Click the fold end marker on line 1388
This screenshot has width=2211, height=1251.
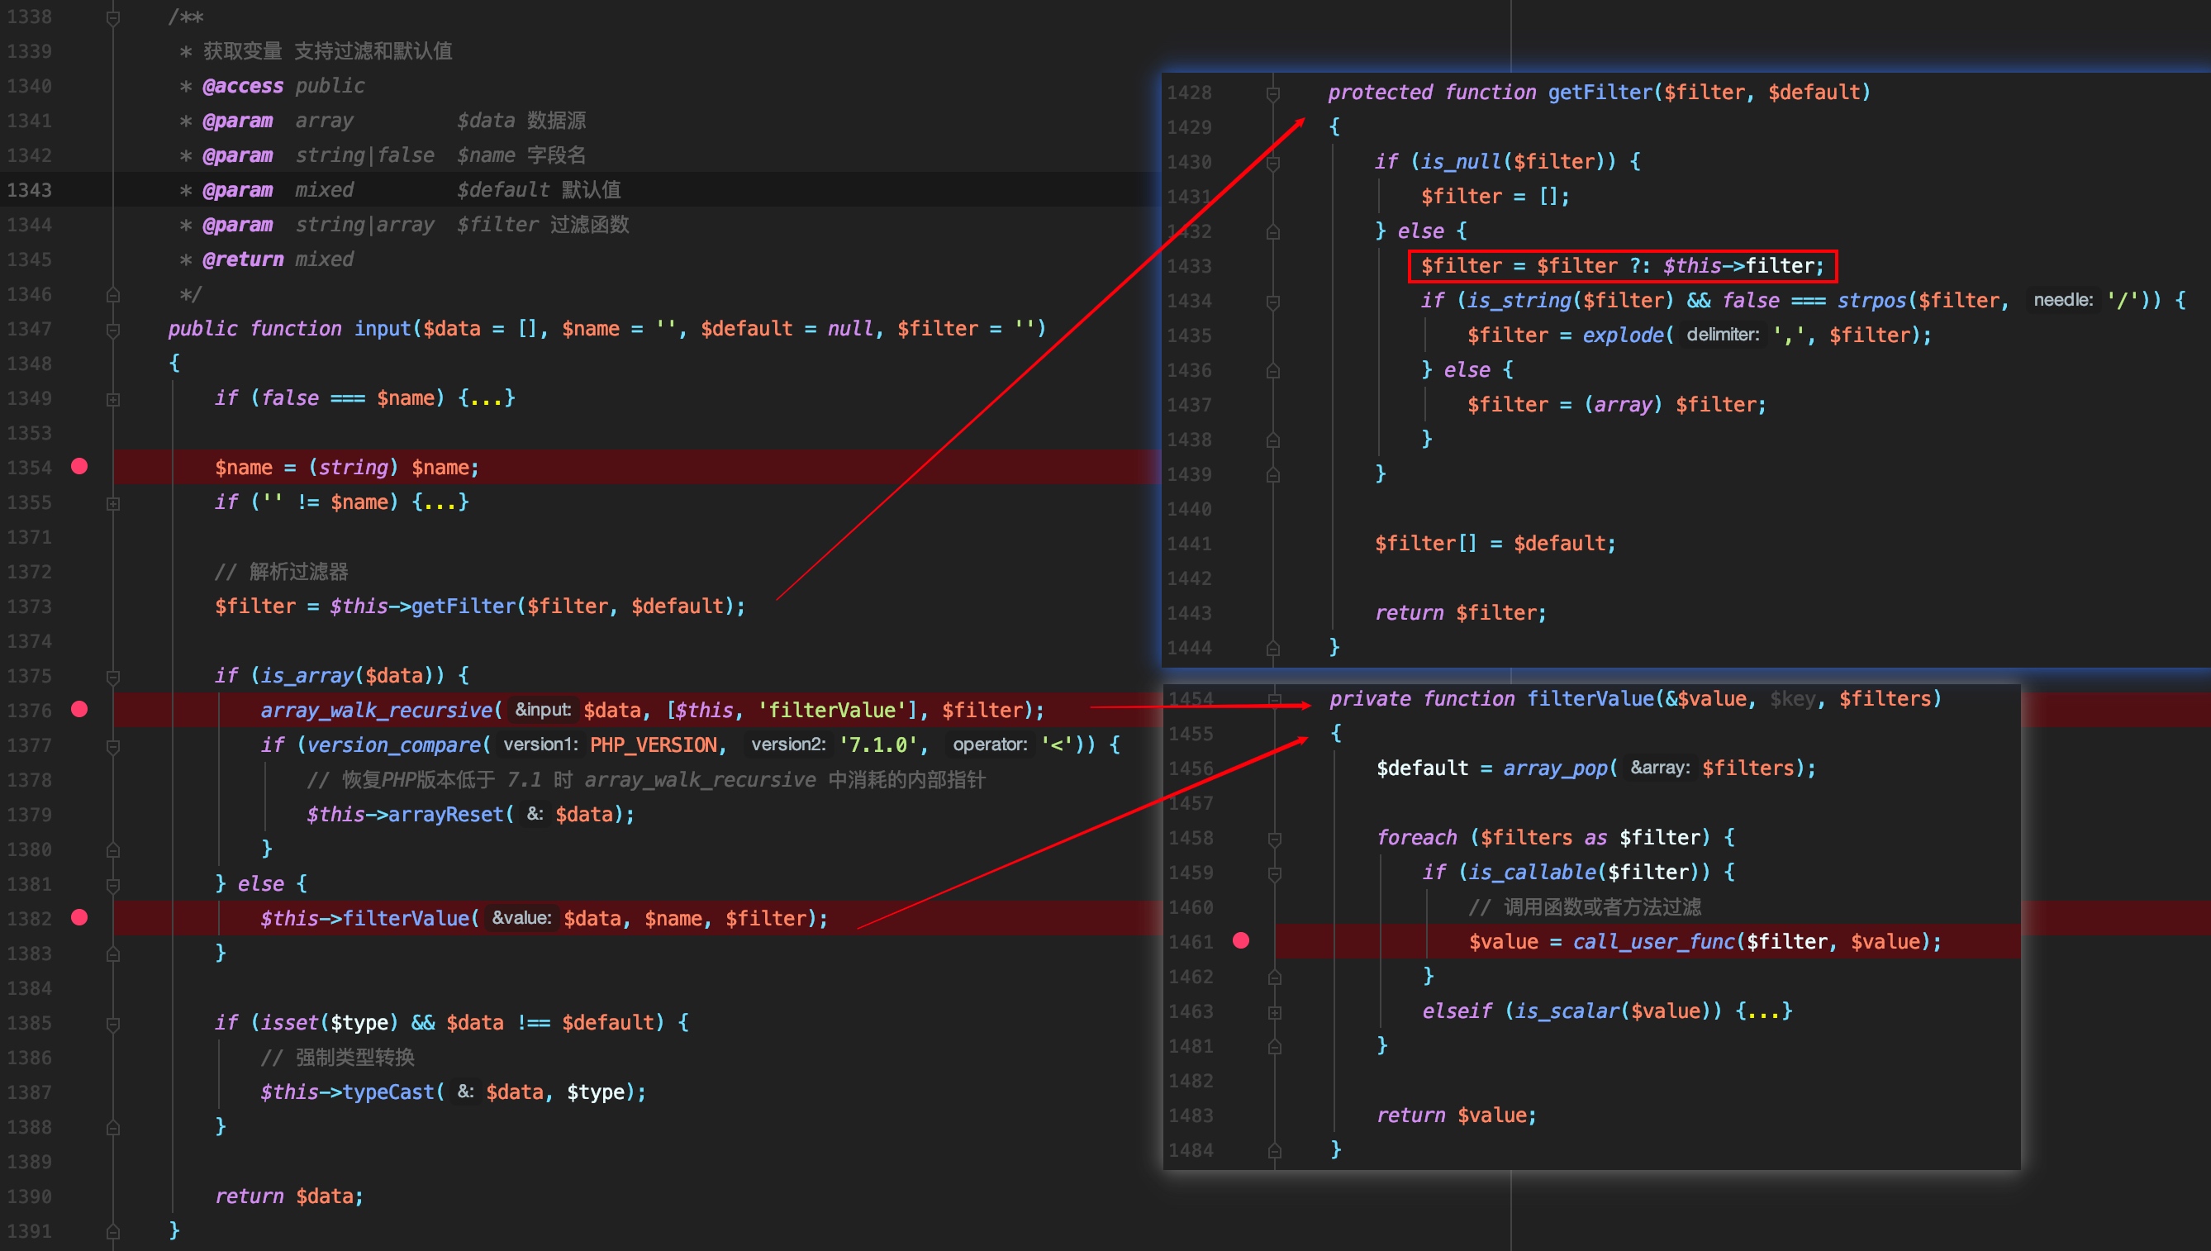click(112, 1127)
